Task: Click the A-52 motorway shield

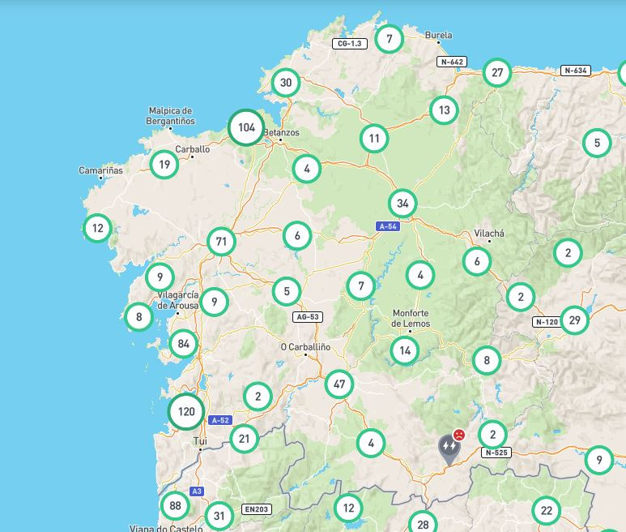Action: pos(220,420)
